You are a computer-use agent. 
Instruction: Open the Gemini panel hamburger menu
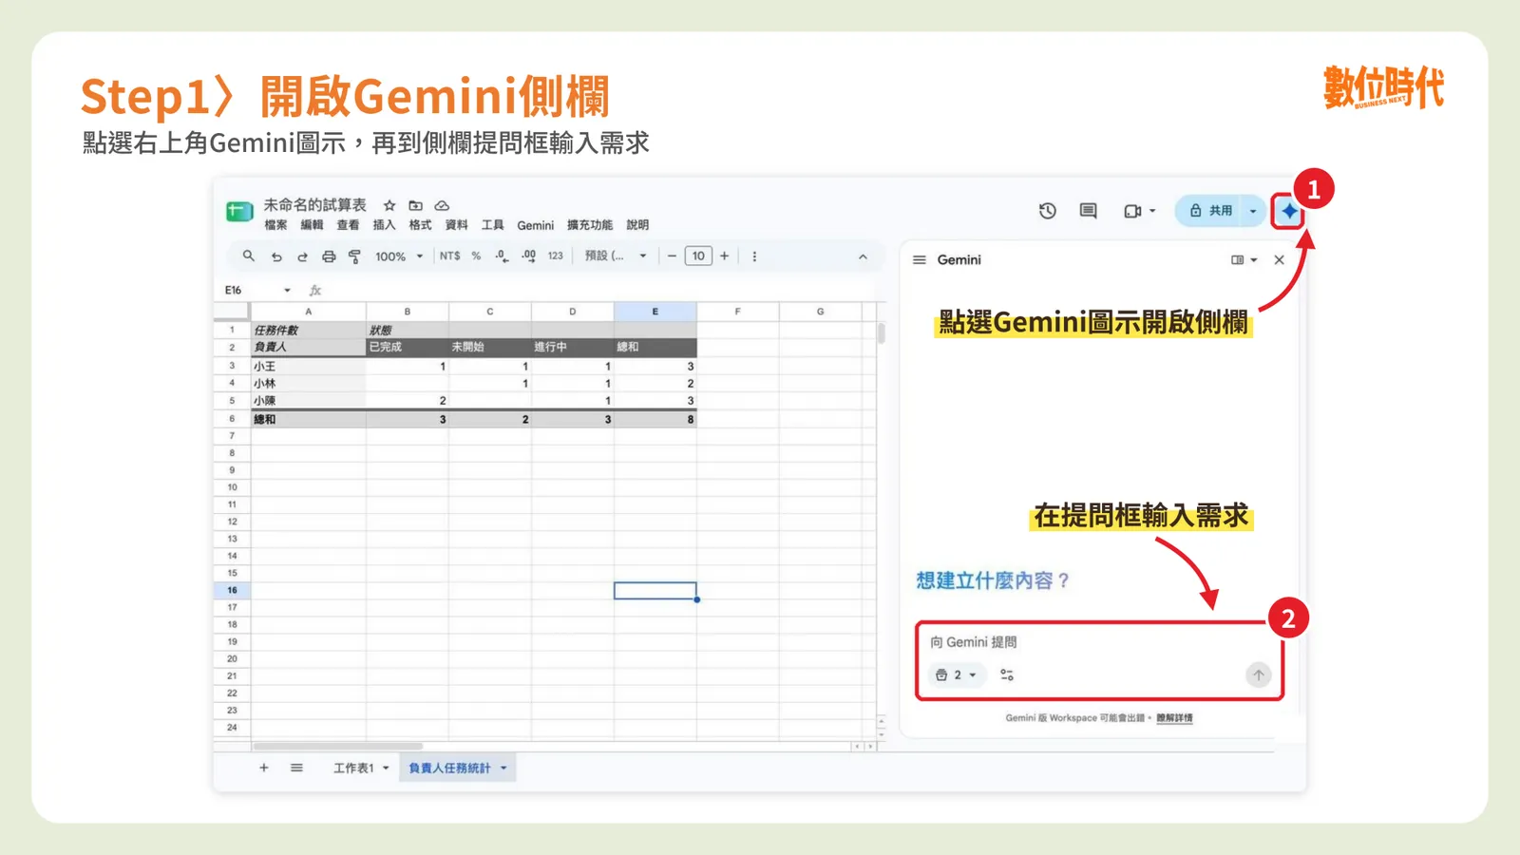919,259
